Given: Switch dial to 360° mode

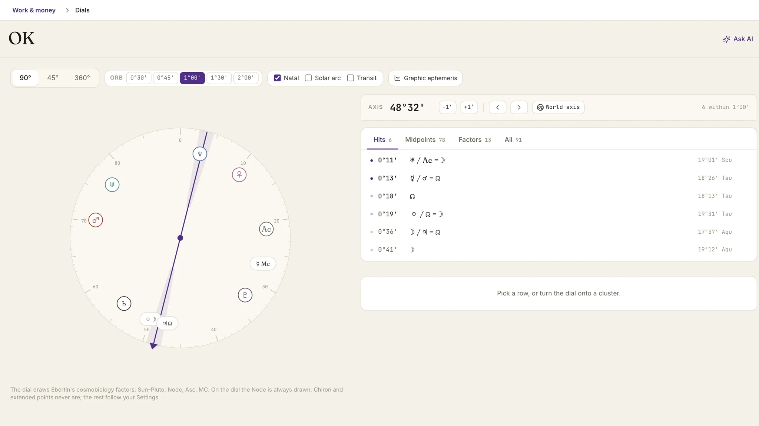Looking at the screenshot, I should 82,78.
